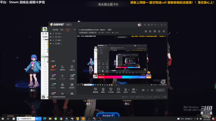
Task: Open the 歌词助手 lyrics assistant tool
Action: pos(72,86)
